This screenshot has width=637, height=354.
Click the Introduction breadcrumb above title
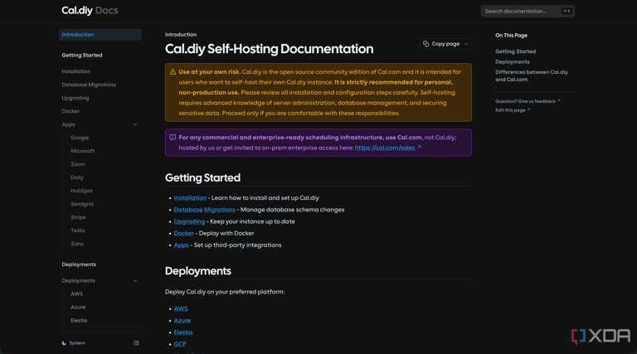tap(181, 35)
